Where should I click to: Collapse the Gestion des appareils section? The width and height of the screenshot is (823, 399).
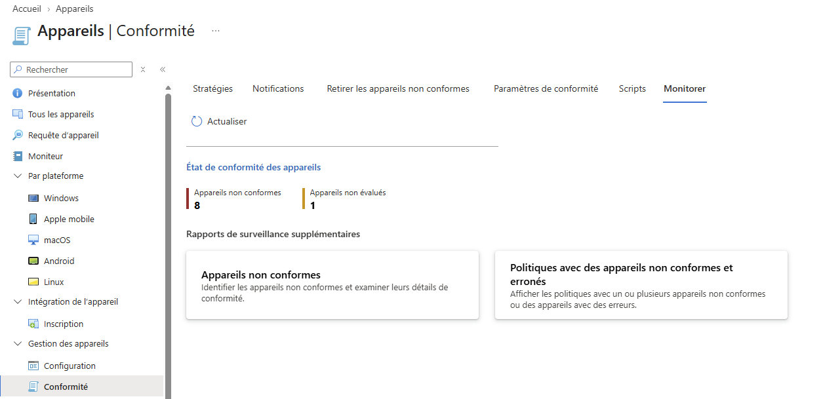coord(18,344)
